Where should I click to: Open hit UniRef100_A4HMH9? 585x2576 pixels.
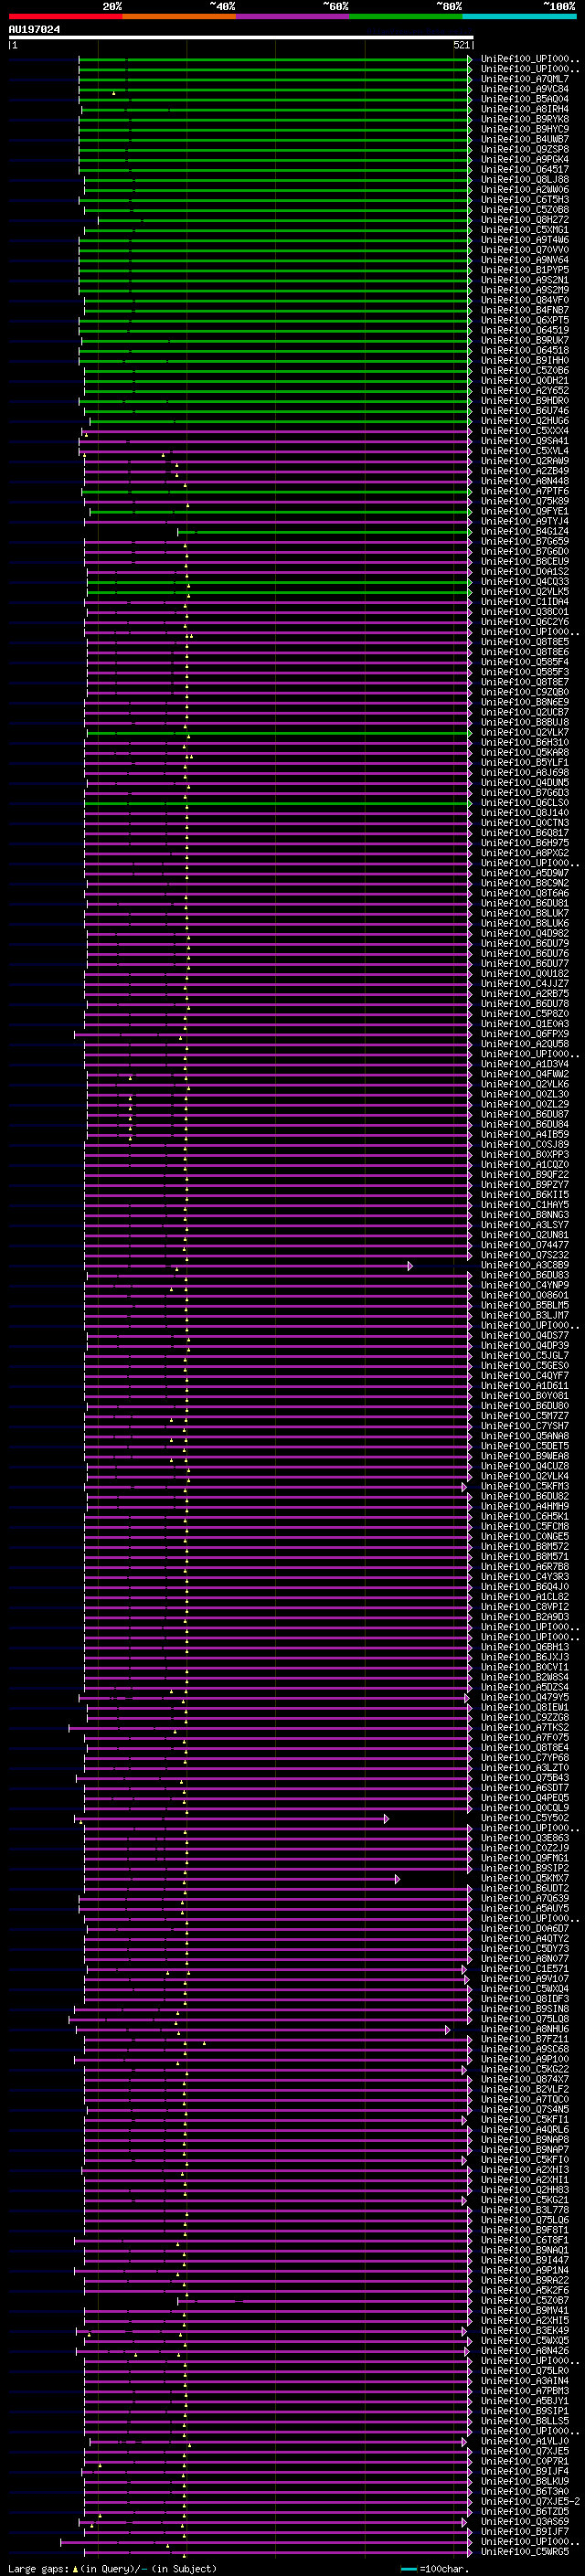tap(524, 1506)
